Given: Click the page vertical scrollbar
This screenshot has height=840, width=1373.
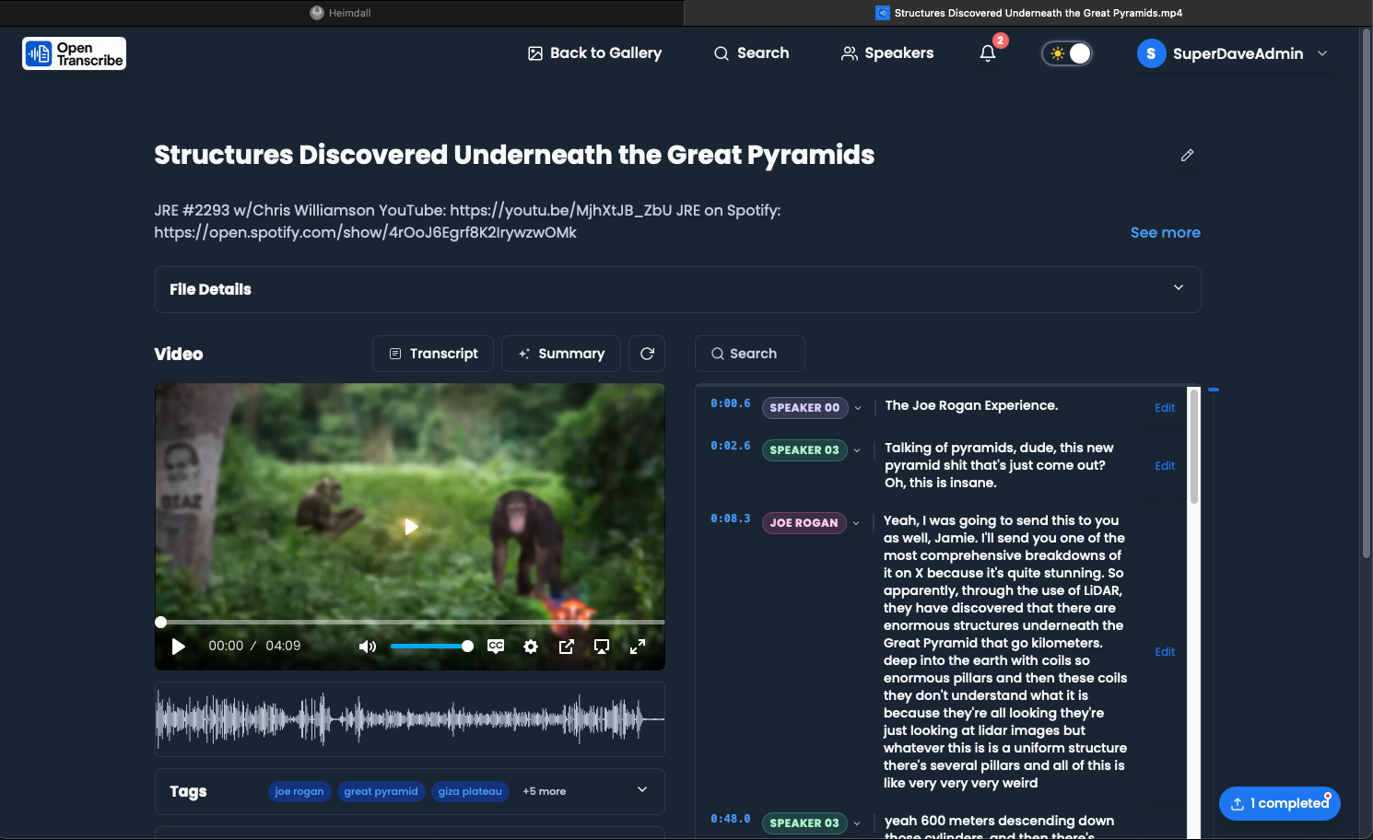Looking at the screenshot, I should (1367, 295).
